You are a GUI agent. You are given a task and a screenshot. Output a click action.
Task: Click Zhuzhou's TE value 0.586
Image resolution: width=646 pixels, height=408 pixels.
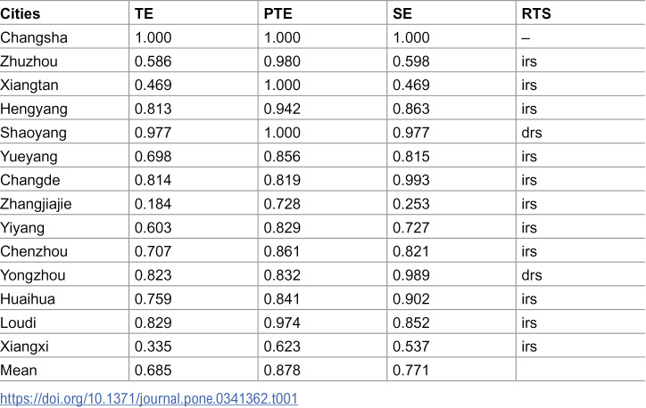click(x=153, y=61)
